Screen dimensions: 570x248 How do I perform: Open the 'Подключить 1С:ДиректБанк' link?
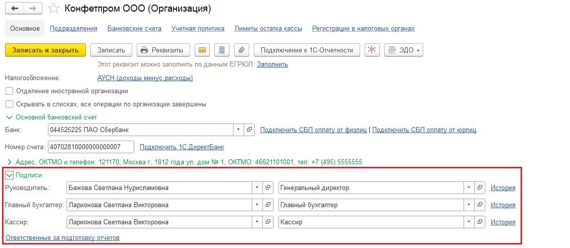[x=182, y=147]
